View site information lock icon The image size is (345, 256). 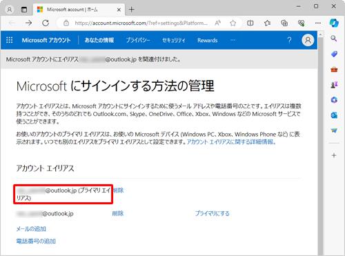pos(66,23)
